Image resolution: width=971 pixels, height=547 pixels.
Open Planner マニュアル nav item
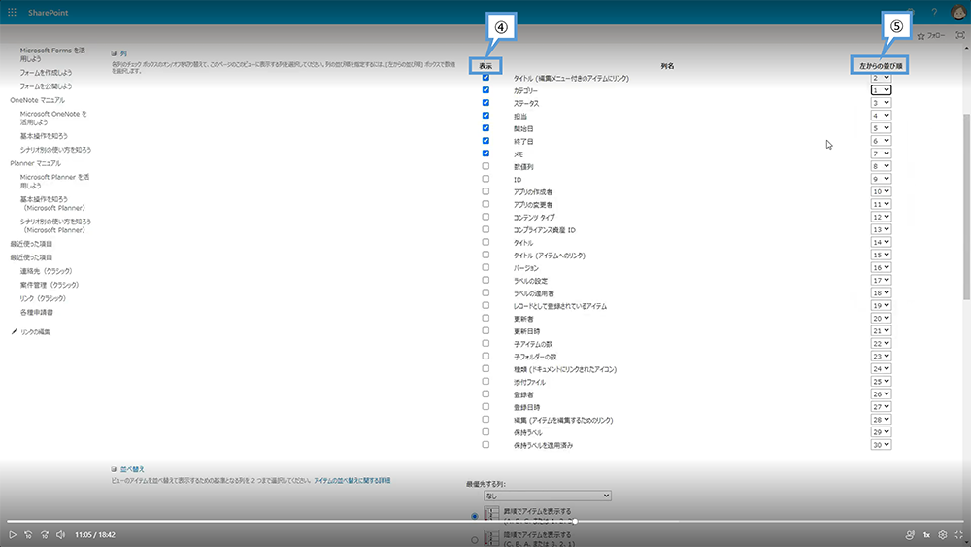tap(35, 163)
